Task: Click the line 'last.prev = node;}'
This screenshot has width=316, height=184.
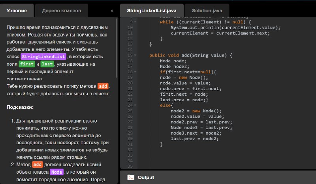Action: [184, 100]
